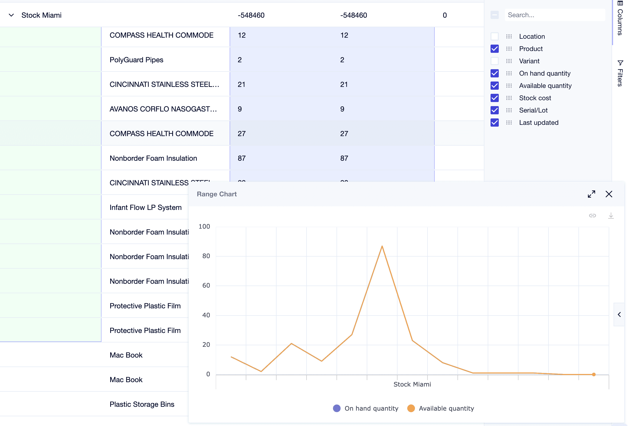Enable the Variant column checkbox
Viewport: 631px width, 426px height.
[x=494, y=61]
